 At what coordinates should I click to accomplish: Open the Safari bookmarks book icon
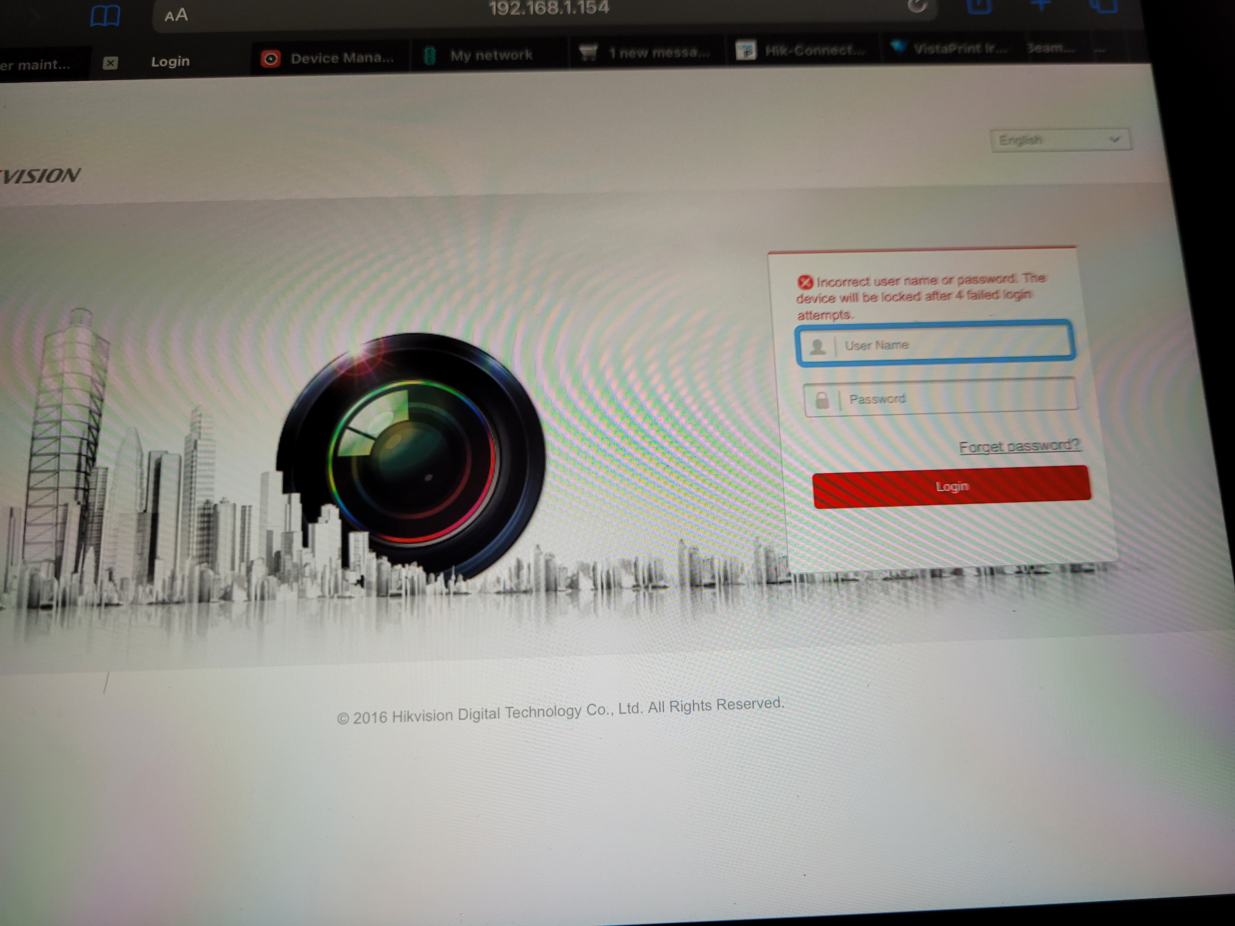tap(105, 16)
